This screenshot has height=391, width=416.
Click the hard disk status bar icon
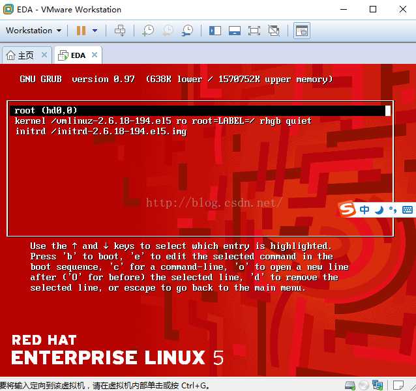click(350, 385)
